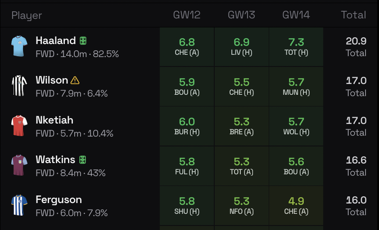The image size is (379, 230).
Task: Click Ferguson's blue striped jersey icon
Action: pyautogui.click(x=19, y=205)
